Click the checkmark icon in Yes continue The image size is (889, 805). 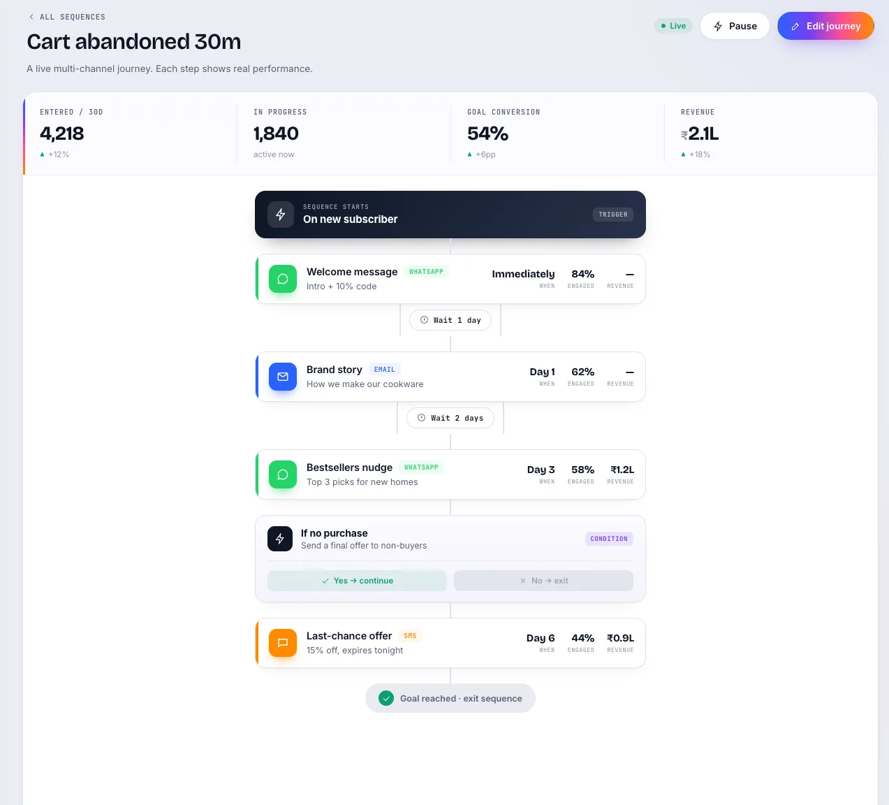tap(325, 581)
